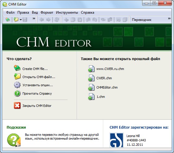
Task: Click the Refresh toolbar icon
Action: [57, 20]
